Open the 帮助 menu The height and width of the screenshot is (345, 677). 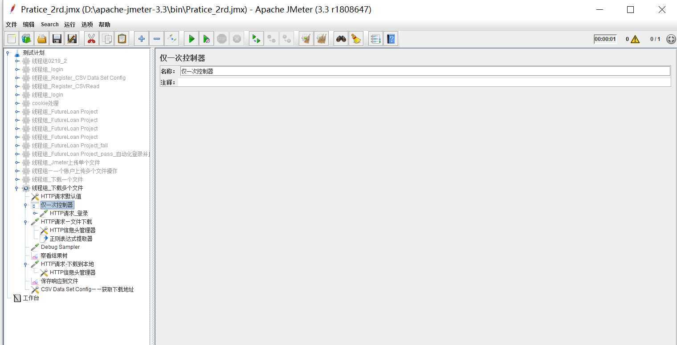[x=104, y=24]
